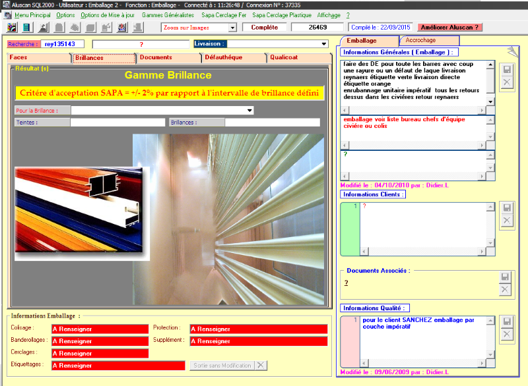
Task: Open the Gammes Généralistes menu
Action: pos(168,15)
